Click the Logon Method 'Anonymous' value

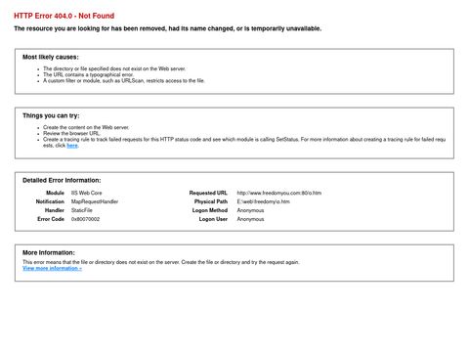point(250,210)
